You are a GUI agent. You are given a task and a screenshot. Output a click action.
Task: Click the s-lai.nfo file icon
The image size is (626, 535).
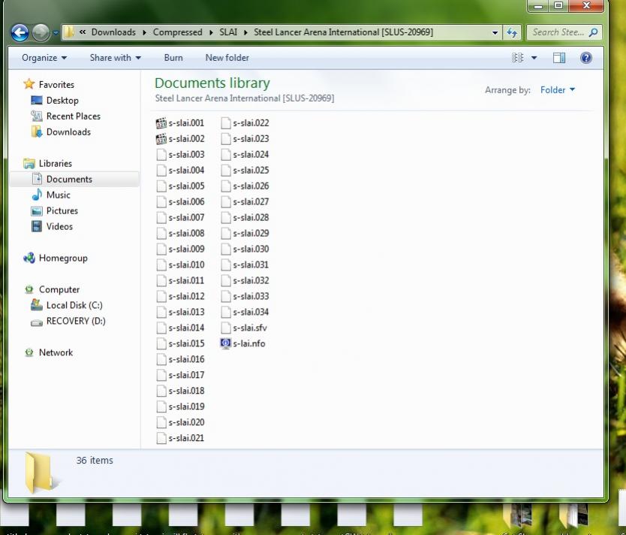click(226, 343)
